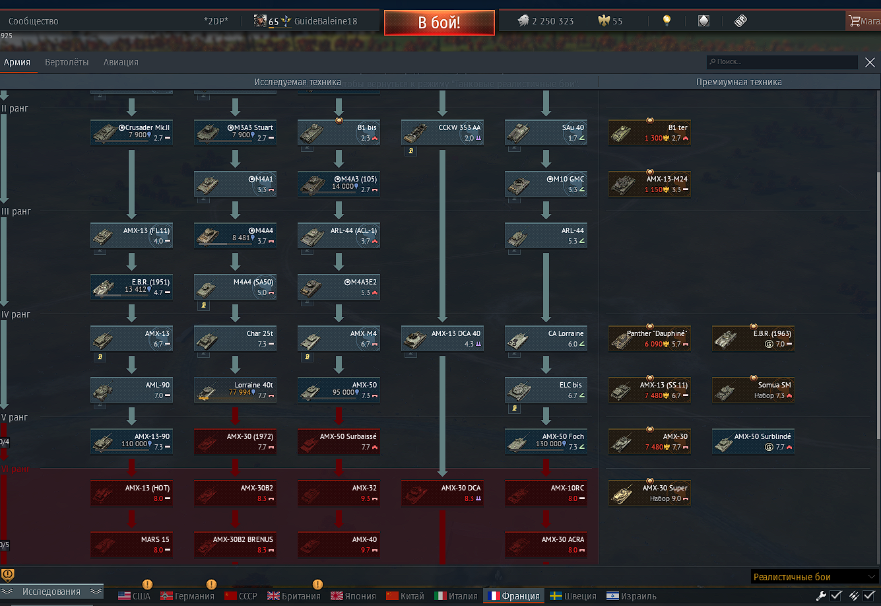The height and width of the screenshot is (606, 881).
Task: Select the Char 25t vehicle card
Action: point(235,339)
